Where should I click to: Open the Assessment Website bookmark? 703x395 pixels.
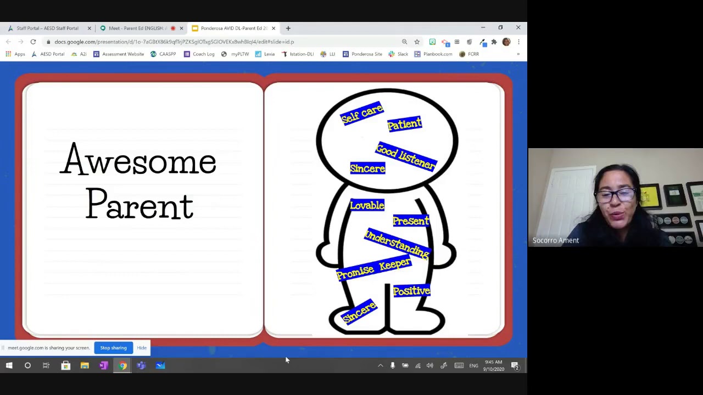pyautogui.click(x=119, y=54)
